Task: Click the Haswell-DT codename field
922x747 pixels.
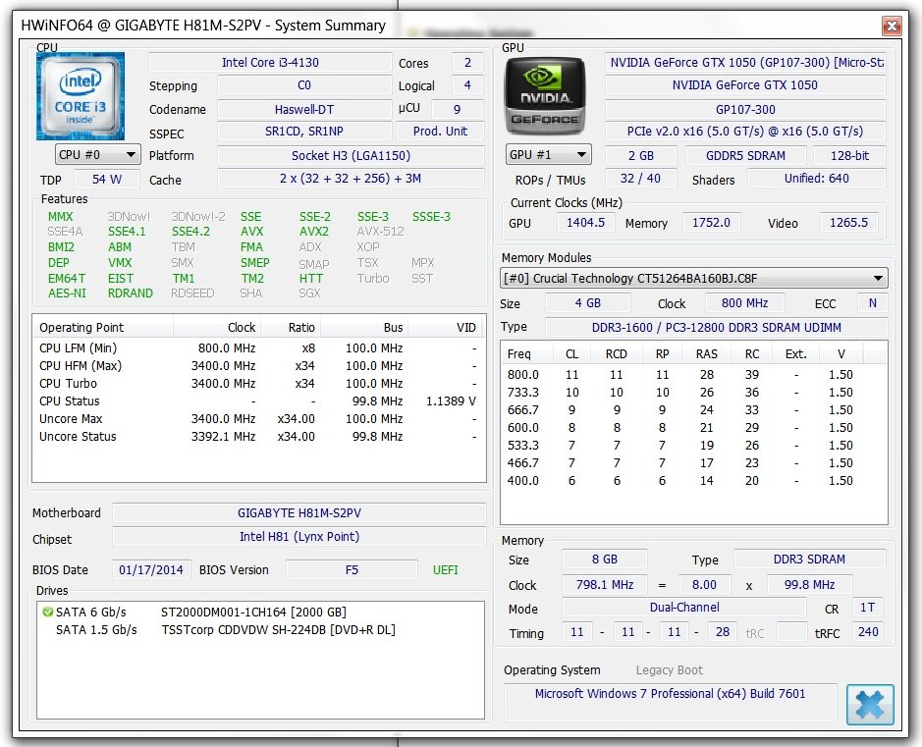Action: pos(304,109)
